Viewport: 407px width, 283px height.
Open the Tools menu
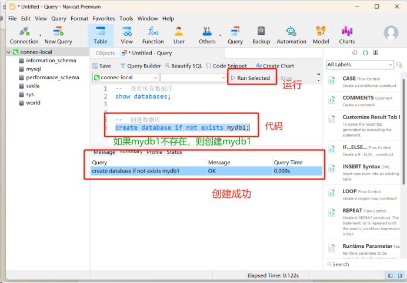[126, 19]
